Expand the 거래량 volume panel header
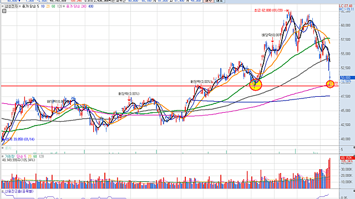The image size is (355, 199). tap(3, 156)
